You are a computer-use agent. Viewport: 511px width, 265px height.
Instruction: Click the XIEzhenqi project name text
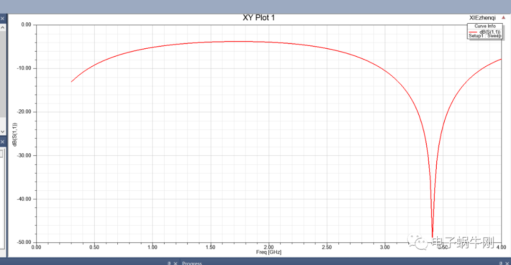482,17
